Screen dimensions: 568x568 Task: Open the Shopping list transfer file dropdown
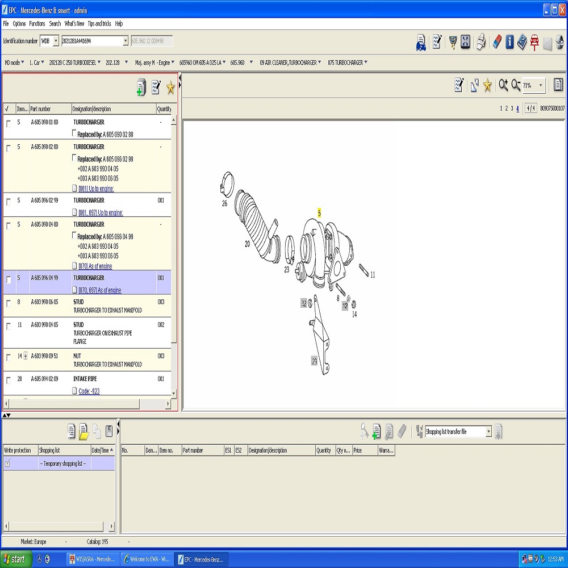[488, 432]
